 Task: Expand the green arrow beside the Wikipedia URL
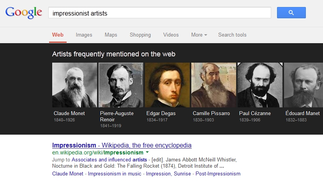point(147,152)
